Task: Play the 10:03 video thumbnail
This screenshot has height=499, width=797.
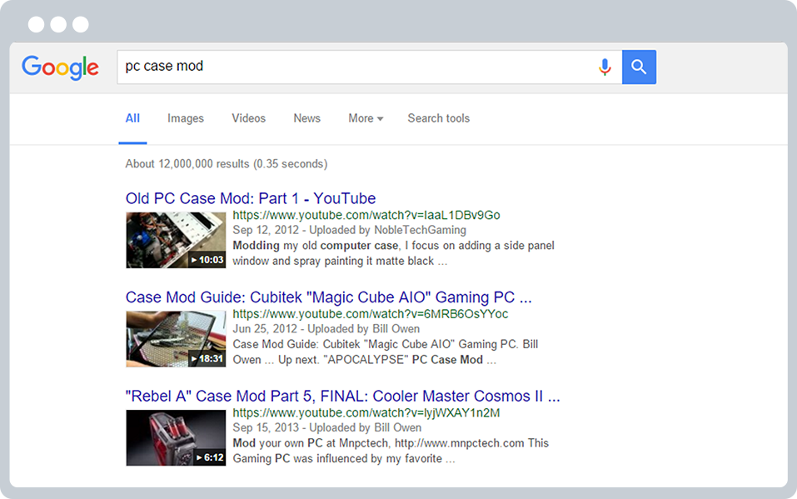Action: (x=176, y=240)
